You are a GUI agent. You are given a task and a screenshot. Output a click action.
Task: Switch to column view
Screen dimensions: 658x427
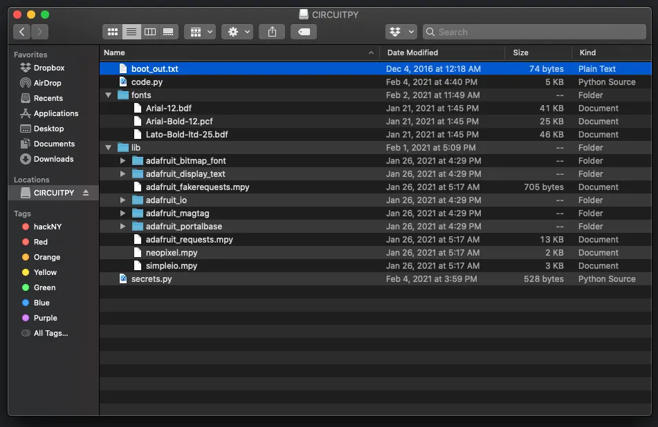(x=150, y=32)
